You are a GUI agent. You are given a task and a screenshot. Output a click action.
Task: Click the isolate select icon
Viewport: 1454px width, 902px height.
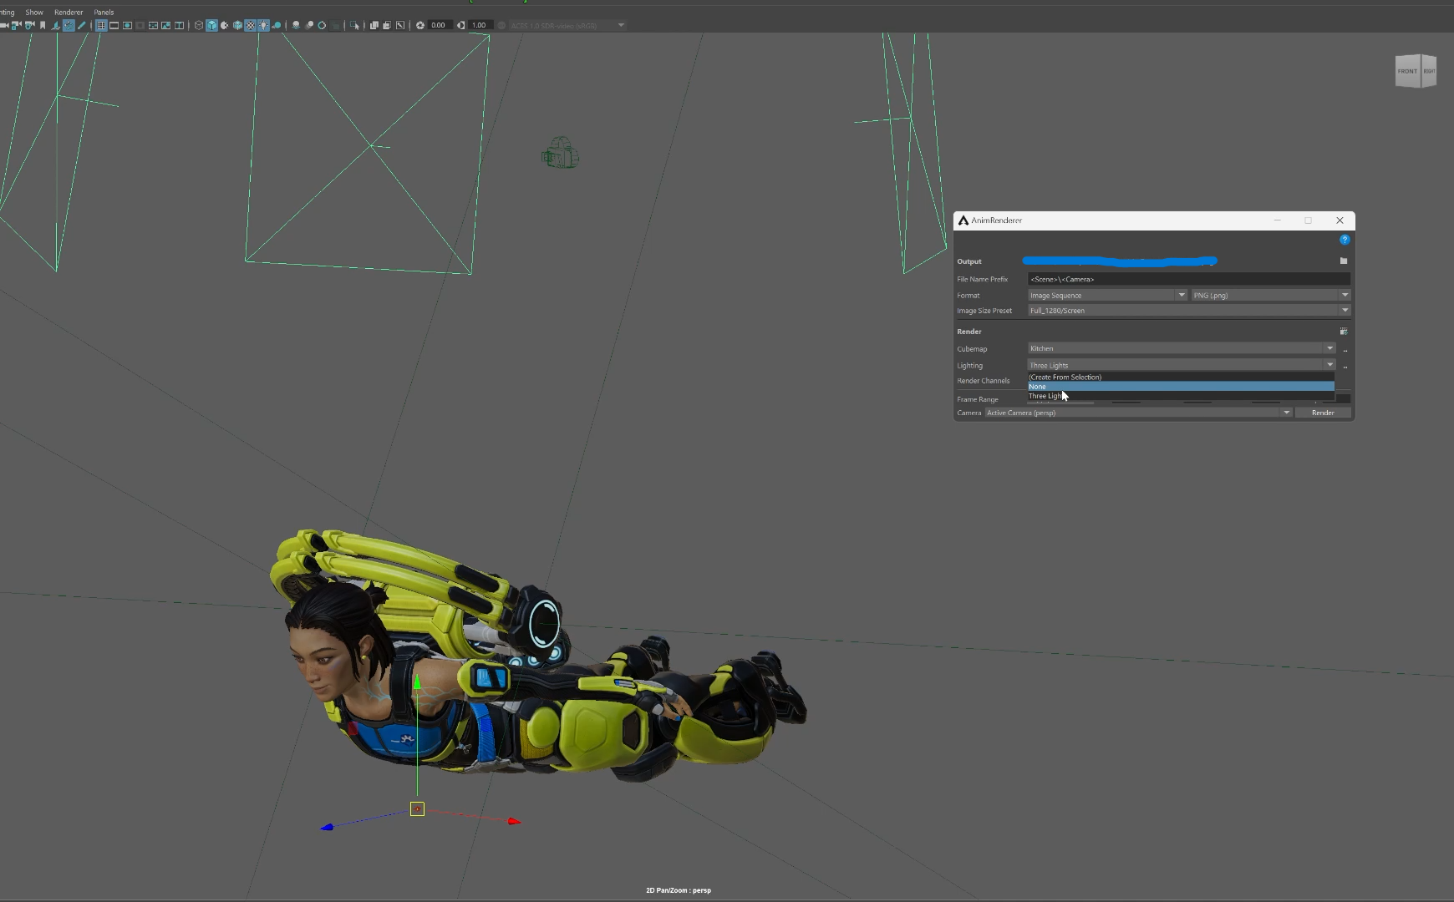(x=354, y=25)
